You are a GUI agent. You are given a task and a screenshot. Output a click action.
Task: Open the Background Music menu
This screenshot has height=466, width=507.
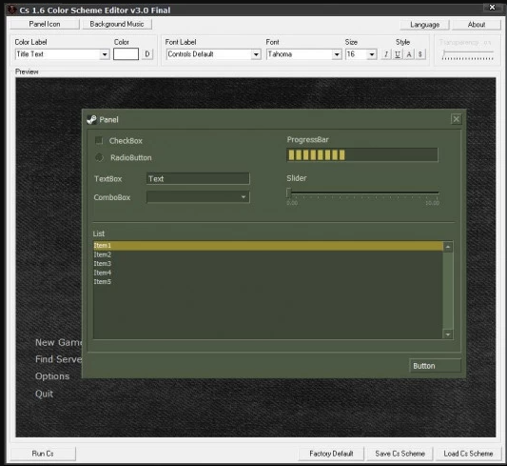(117, 24)
